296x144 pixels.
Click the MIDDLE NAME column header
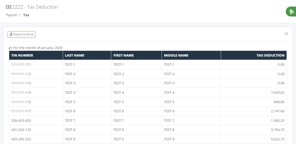click(191, 55)
